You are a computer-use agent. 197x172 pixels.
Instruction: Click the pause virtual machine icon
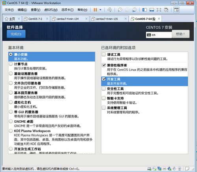tap(96, 10)
